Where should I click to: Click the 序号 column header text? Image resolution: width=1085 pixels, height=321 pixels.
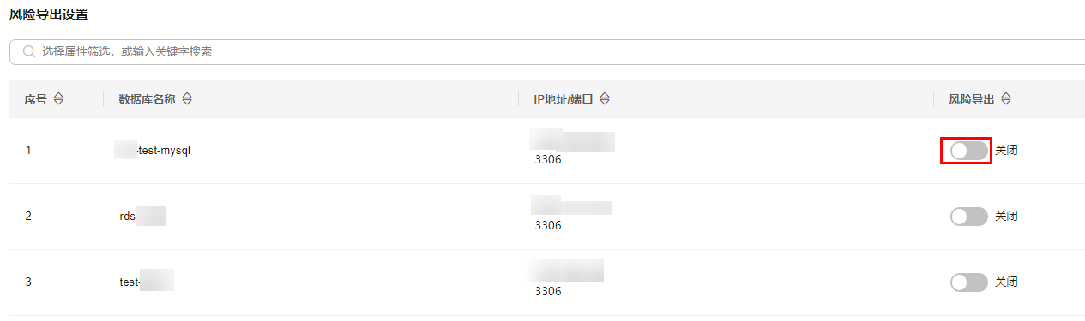coord(36,99)
